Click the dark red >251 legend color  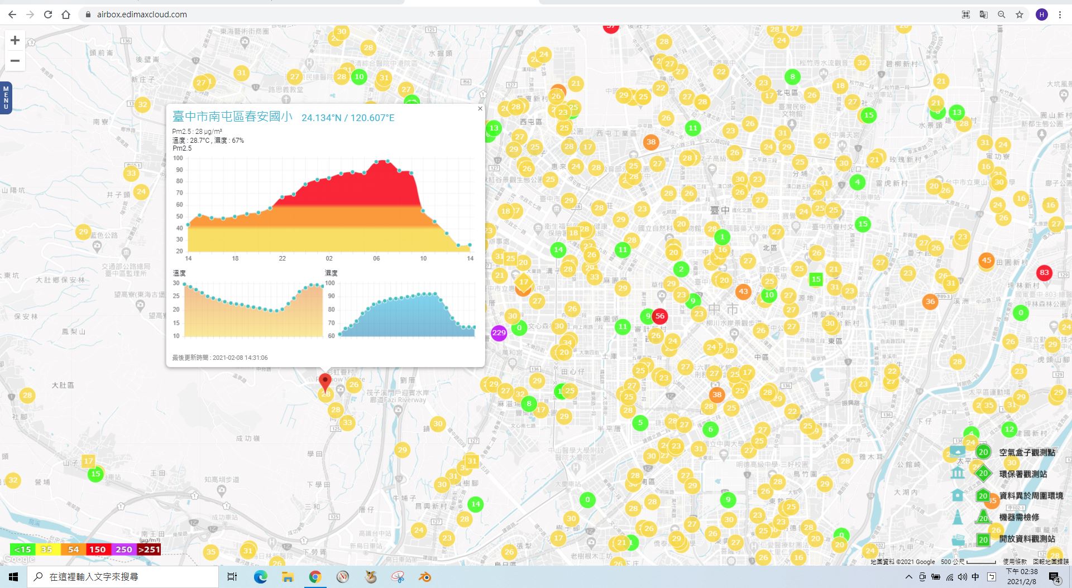pyautogui.click(x=149, y=550)
